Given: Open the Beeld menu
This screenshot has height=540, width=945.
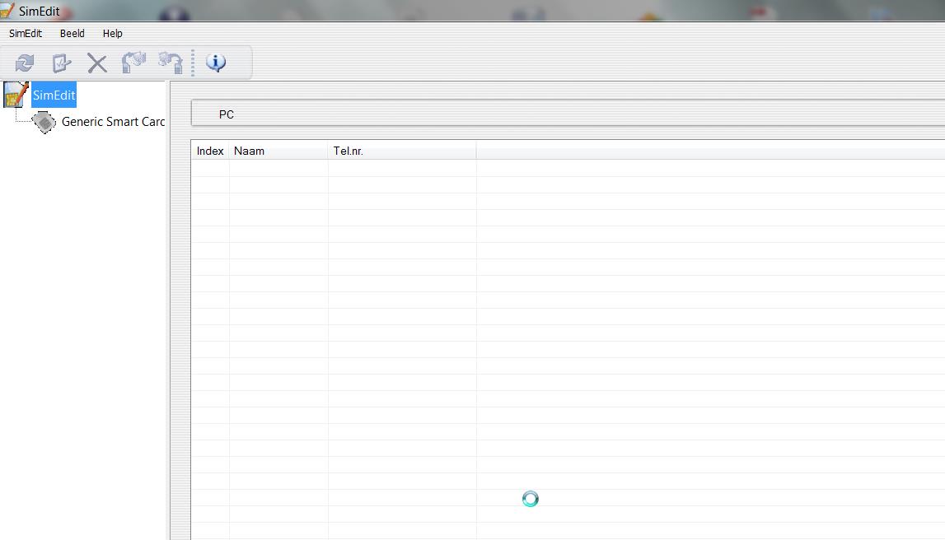Looking at the screenshot, I should [73, 34].
